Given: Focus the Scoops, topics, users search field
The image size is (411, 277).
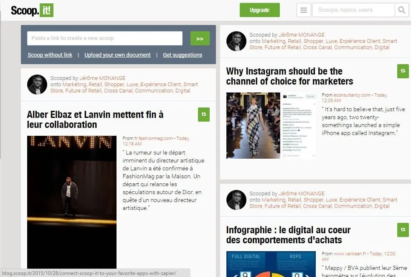Looking at the screenshot, I should (353, 10).
